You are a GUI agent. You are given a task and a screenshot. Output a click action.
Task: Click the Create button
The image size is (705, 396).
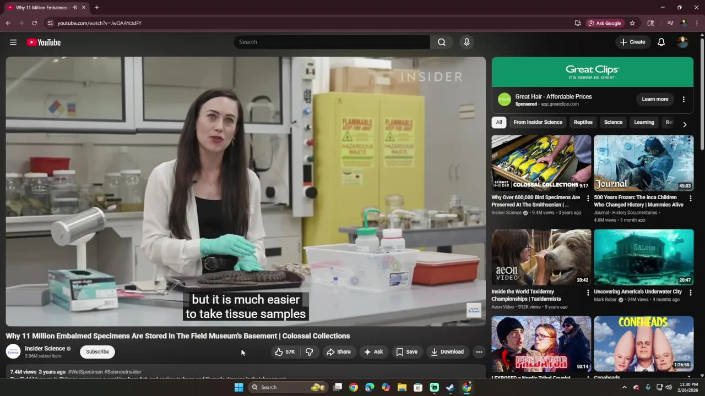coord(632,42)
